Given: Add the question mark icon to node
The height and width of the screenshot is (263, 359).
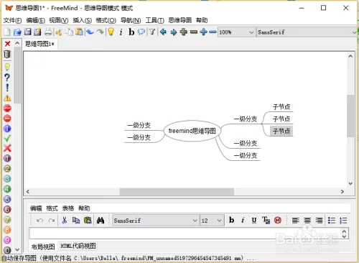Looking at the screenshot, I should tap(7, 78).
